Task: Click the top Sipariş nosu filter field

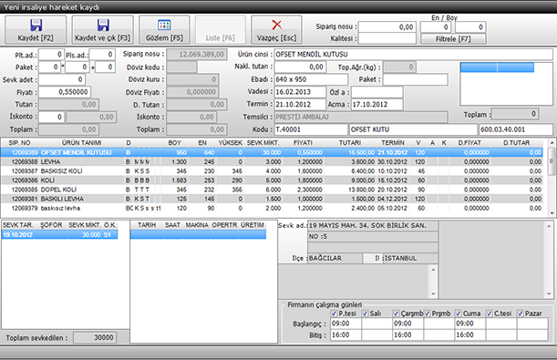Action: tap(387, 27)
